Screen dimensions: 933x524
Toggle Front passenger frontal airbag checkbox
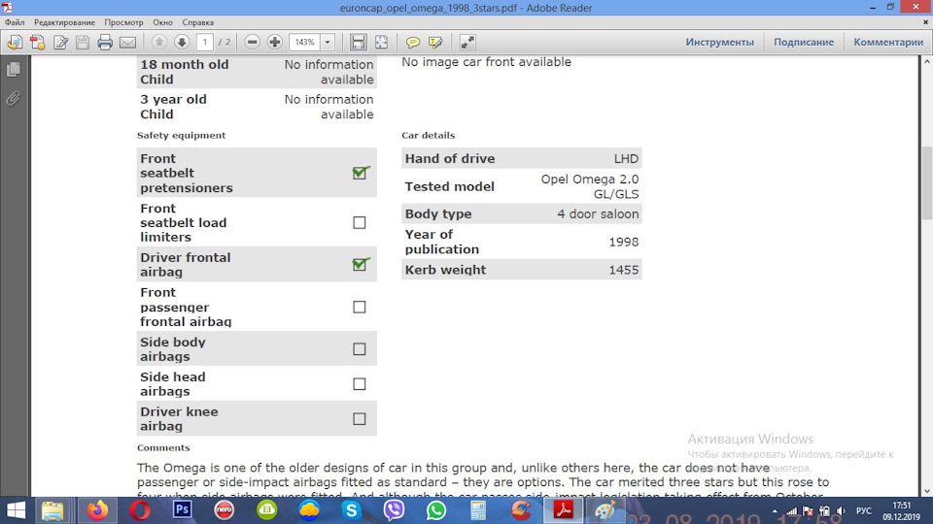(x=360, y=307)
